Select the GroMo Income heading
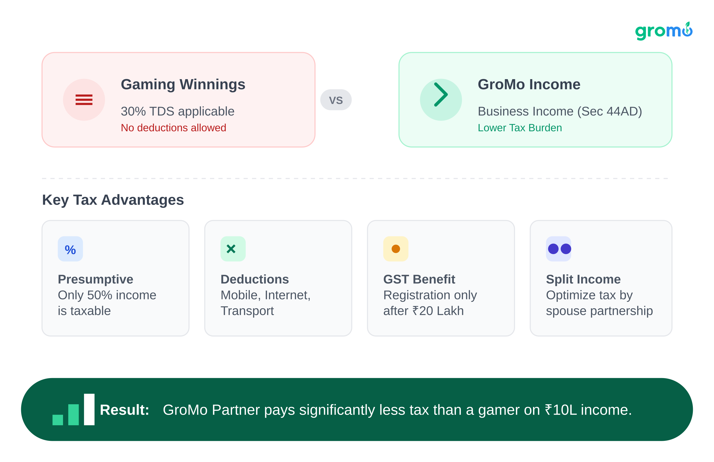This screenshot has height=462, width=714. click(x=529, y=85)
